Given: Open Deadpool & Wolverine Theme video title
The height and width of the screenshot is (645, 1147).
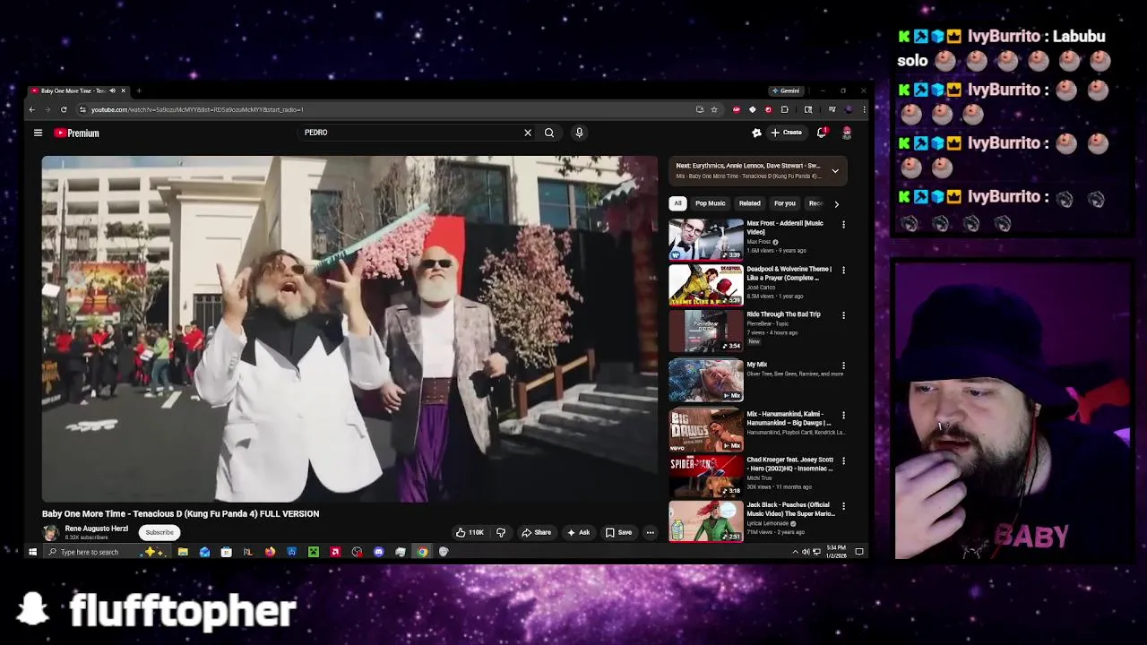Looking at the screenshot, I should click(789, 273).
